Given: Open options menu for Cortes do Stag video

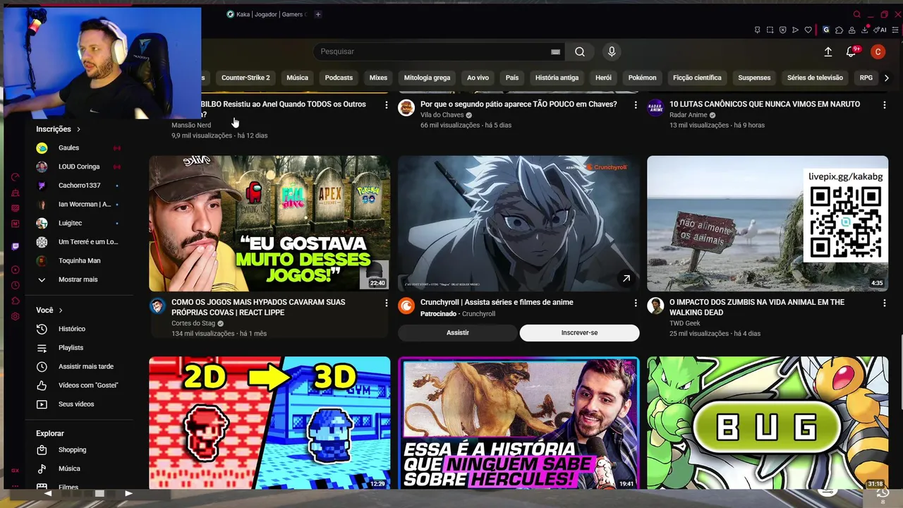Looking at the screenshot, I should pos(386,303).
